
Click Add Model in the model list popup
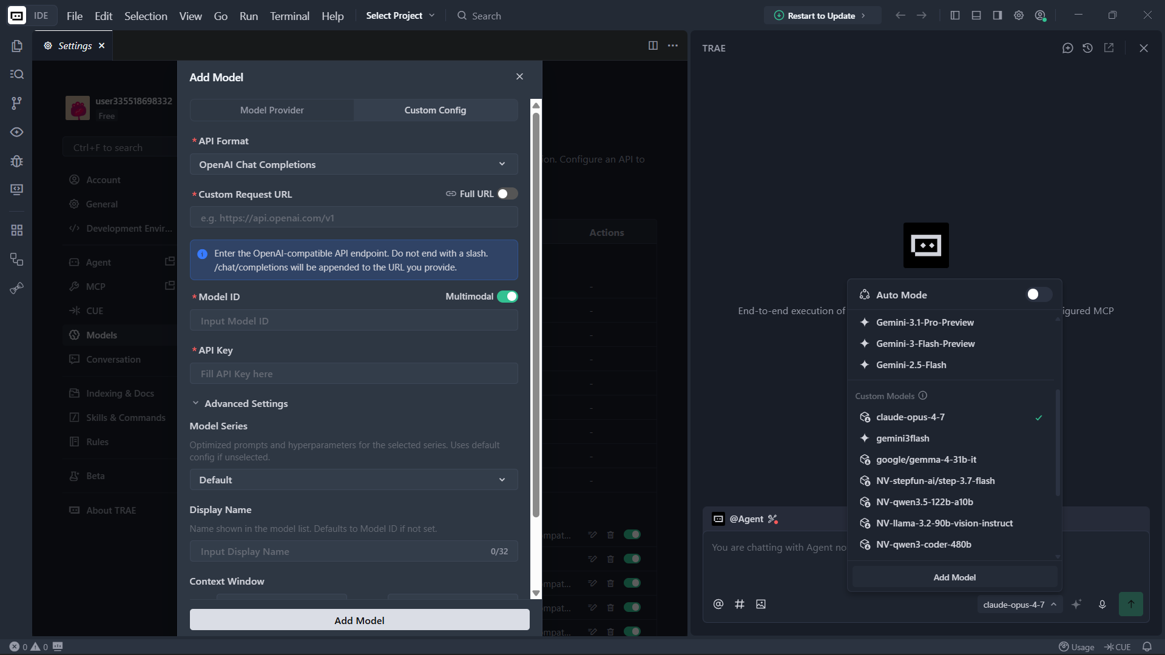pos(954,577)
